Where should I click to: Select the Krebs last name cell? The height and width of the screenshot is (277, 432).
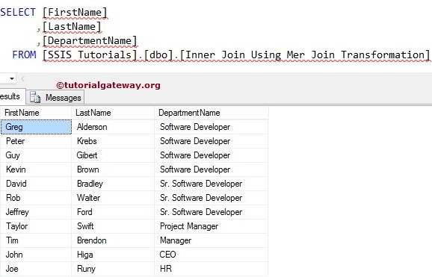(113, 141)
